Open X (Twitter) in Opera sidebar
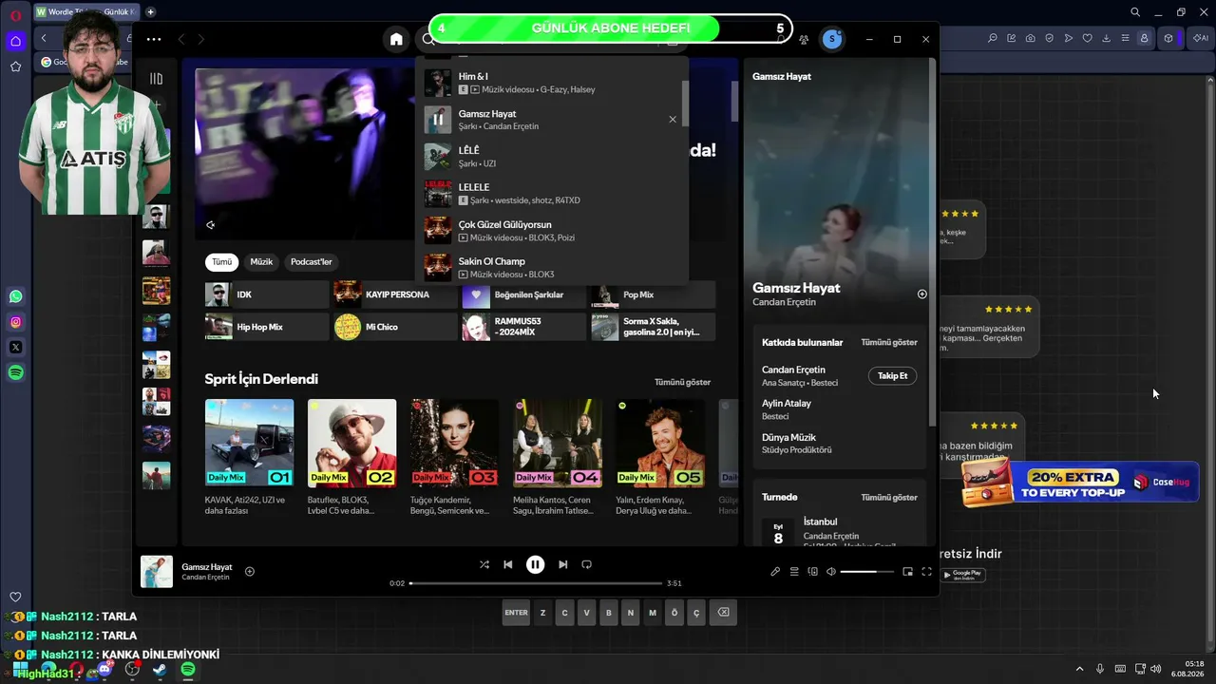The image size is (1216, 684). 15,348
